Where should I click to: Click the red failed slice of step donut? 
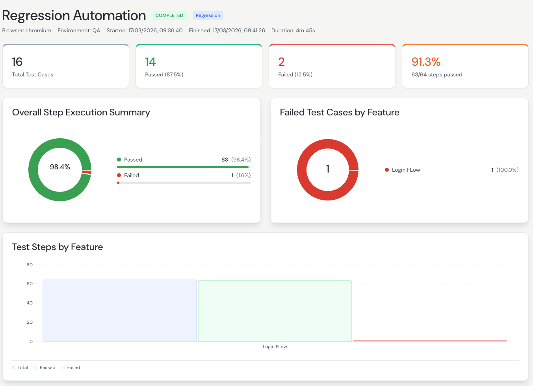[87, 172]
